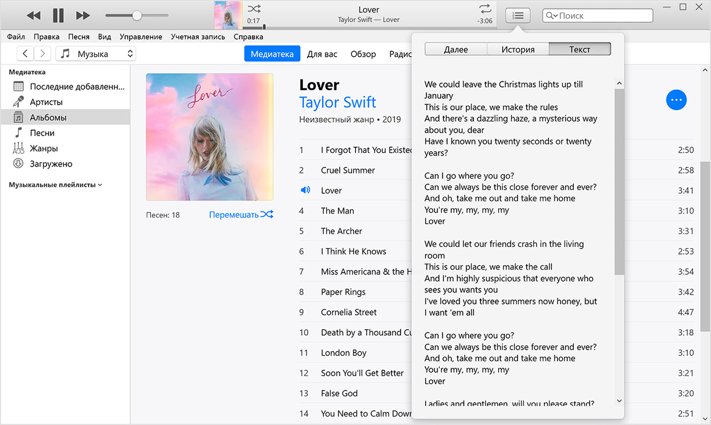
Task: Open the Учетная запись menu
Action: [x=198, y=37]
